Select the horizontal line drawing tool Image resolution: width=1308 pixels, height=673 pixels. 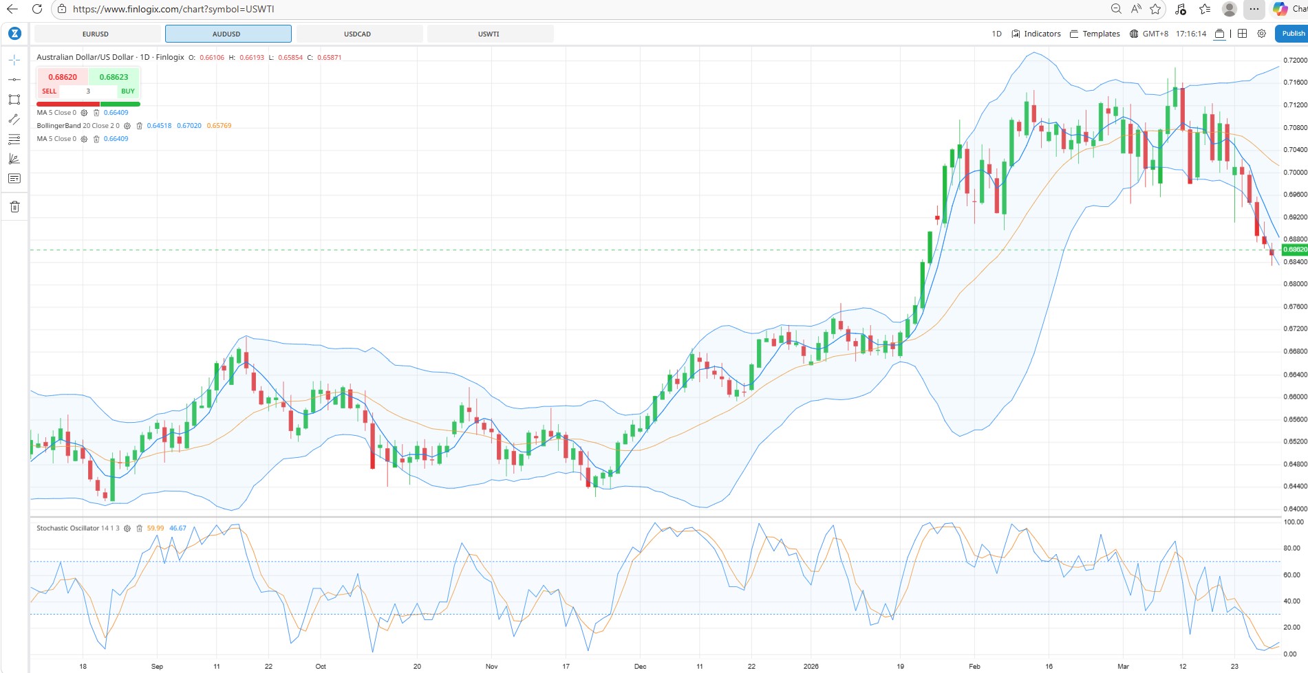[x=14, y=80]
